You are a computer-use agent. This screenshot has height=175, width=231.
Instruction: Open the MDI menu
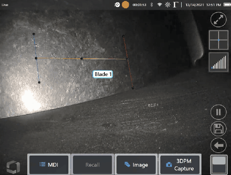(49, 165)
